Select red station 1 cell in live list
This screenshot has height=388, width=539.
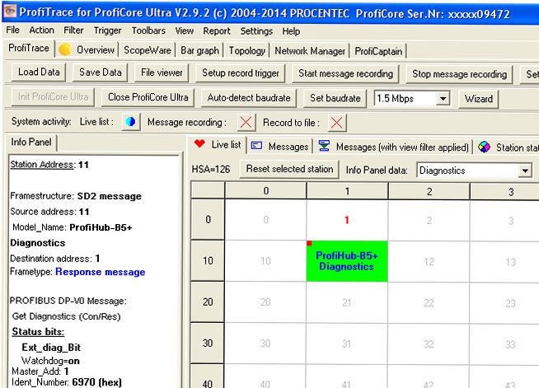tap(347, 220)
